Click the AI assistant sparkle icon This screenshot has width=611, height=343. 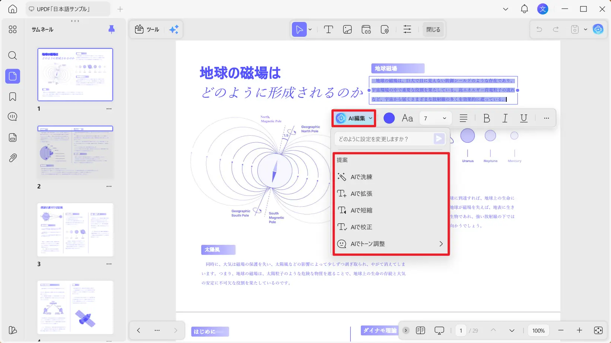pyautogui.click(x=174, y=29)
